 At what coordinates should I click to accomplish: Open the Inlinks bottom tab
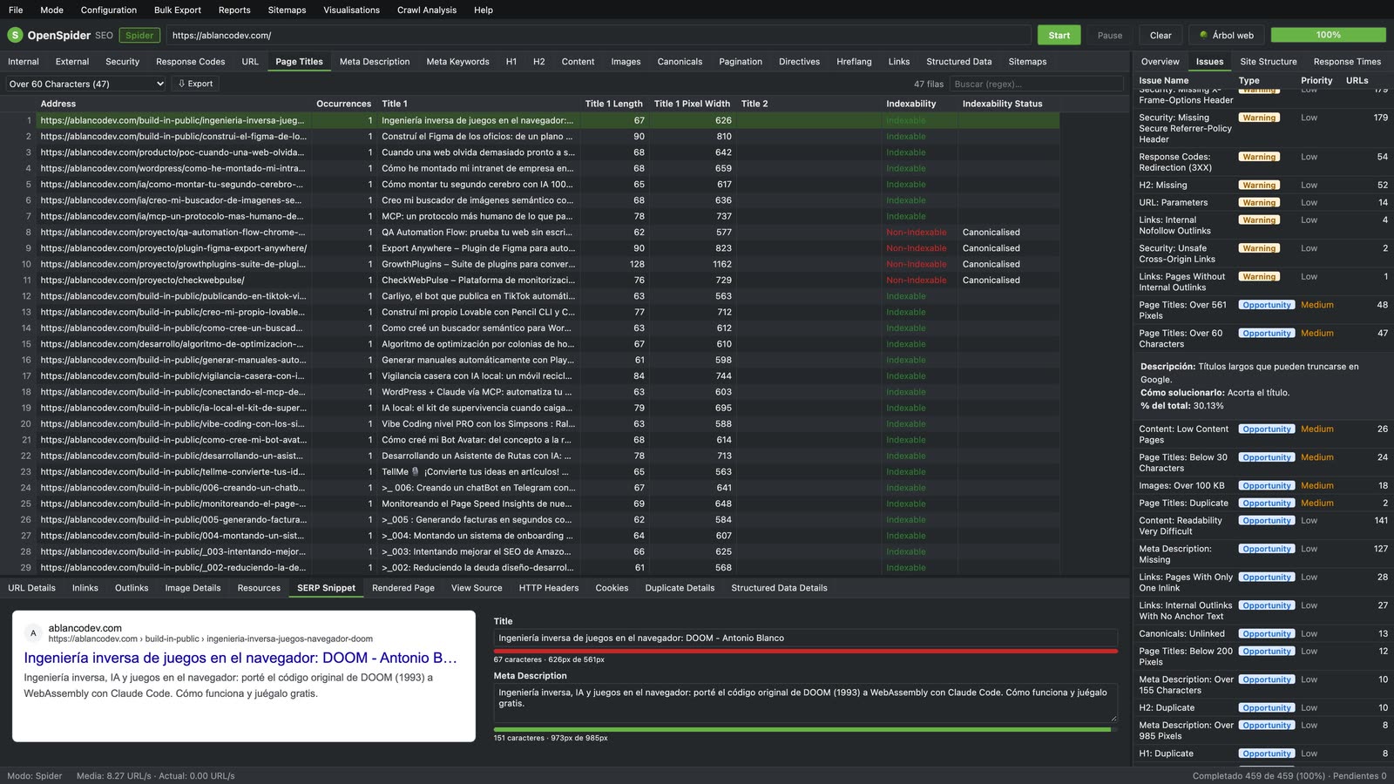click(85, 588)
